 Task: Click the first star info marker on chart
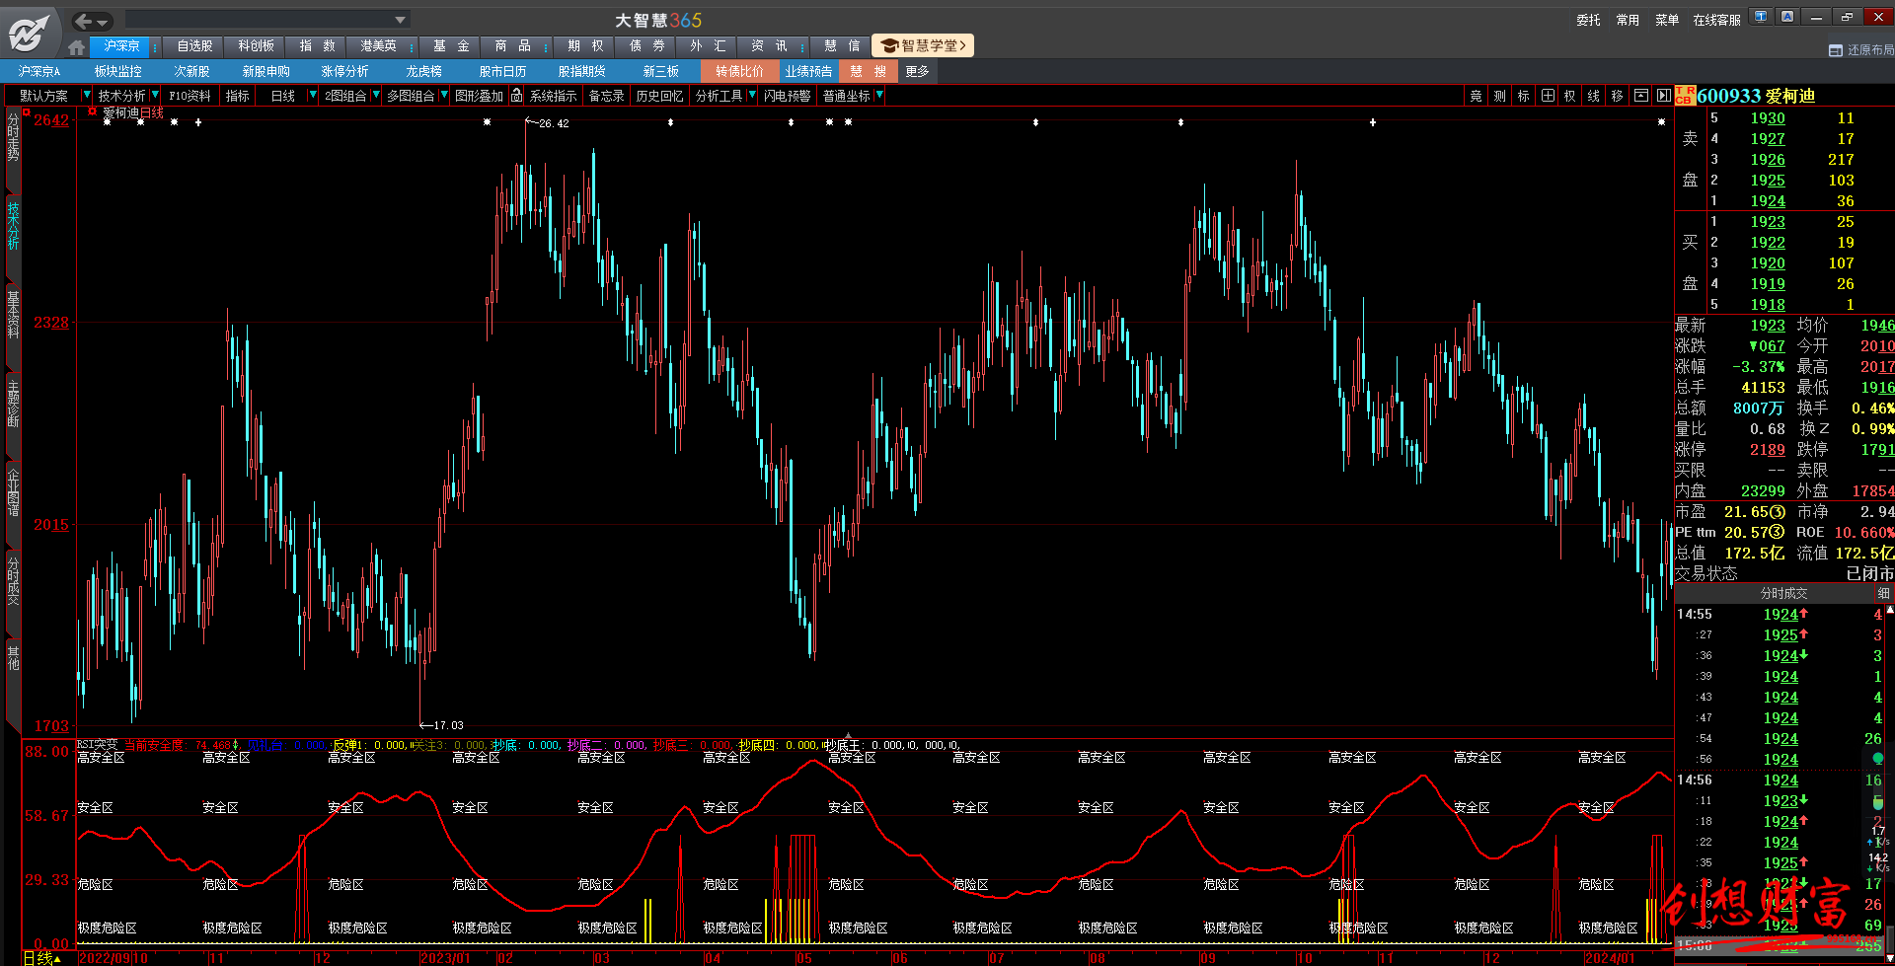107,122
